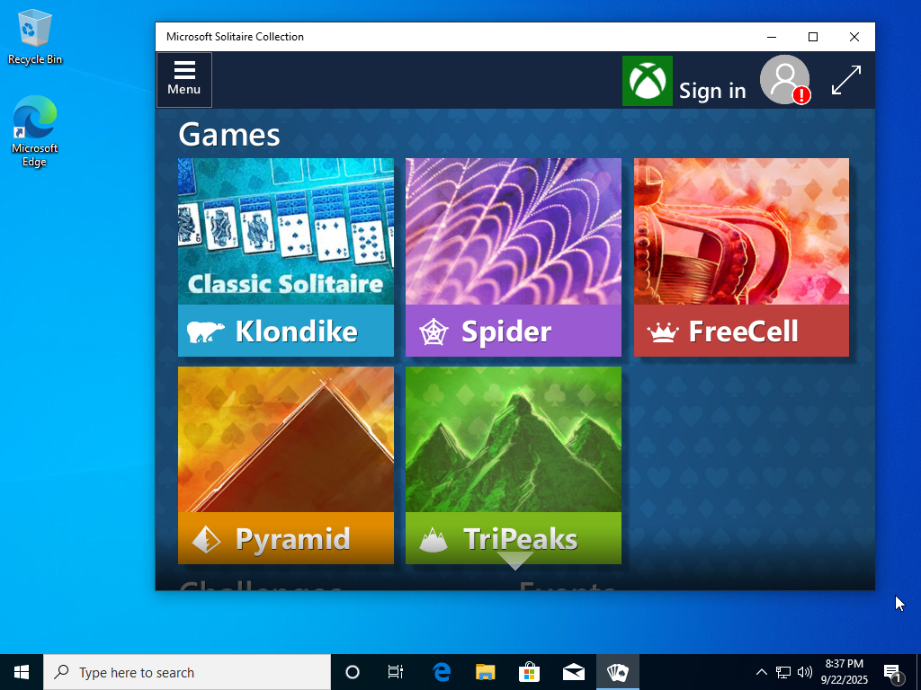
Task: Click the FreeCell crown icon
Action: [663, 332]
